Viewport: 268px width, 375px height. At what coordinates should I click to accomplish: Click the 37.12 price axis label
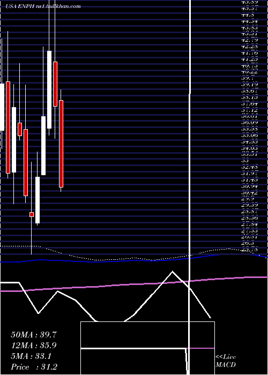pos(250,110)
